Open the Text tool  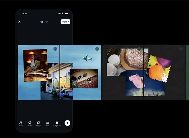coord(47,124)
